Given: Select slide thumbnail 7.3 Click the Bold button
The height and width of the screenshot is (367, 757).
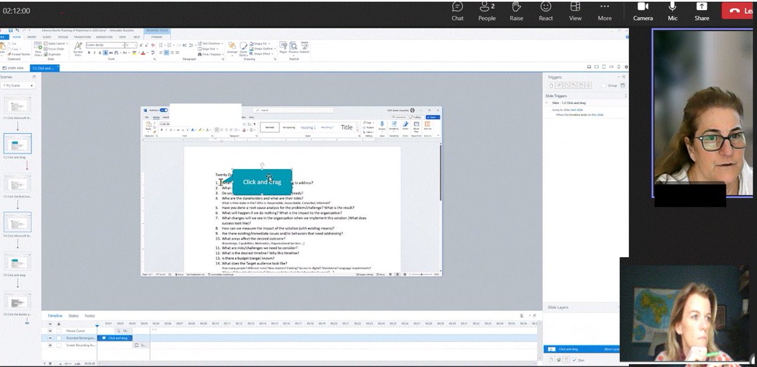Looking at the screenshot, I should 17,183.
